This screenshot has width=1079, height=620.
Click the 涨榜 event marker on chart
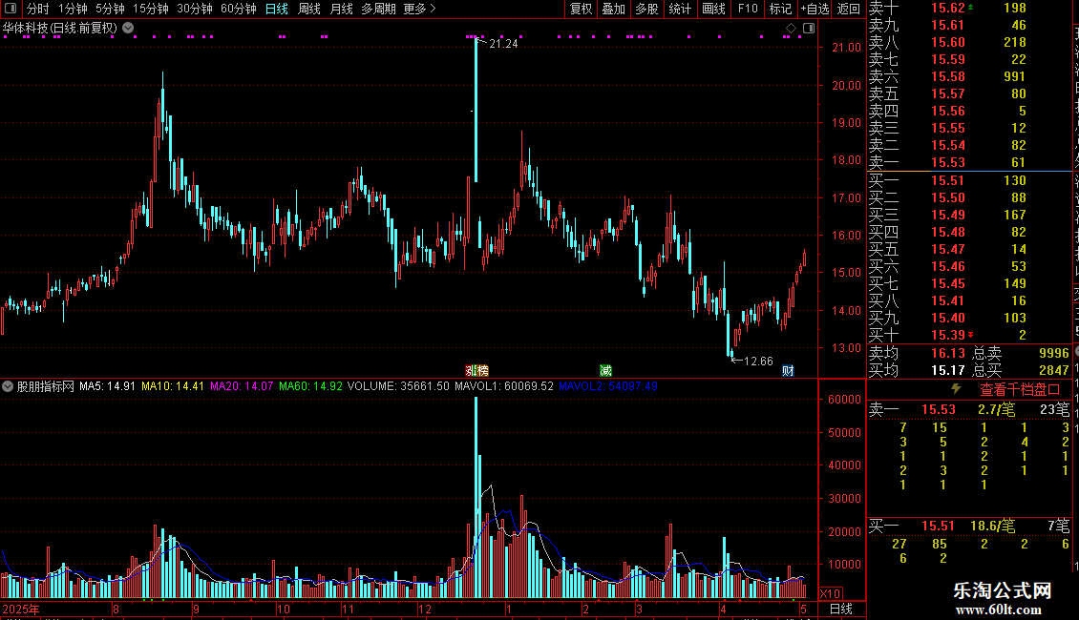pyautogui.click(x=476, y=370)
